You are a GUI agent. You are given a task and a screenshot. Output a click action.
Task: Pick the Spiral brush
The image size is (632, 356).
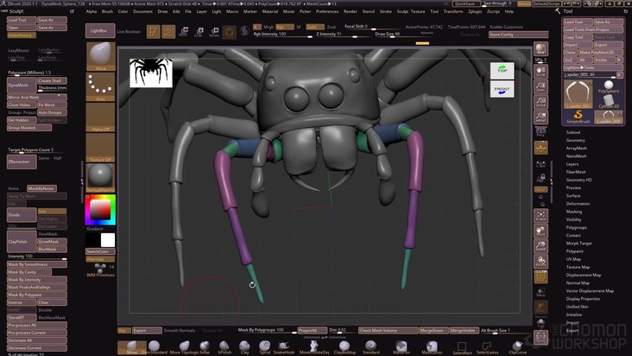264,347
